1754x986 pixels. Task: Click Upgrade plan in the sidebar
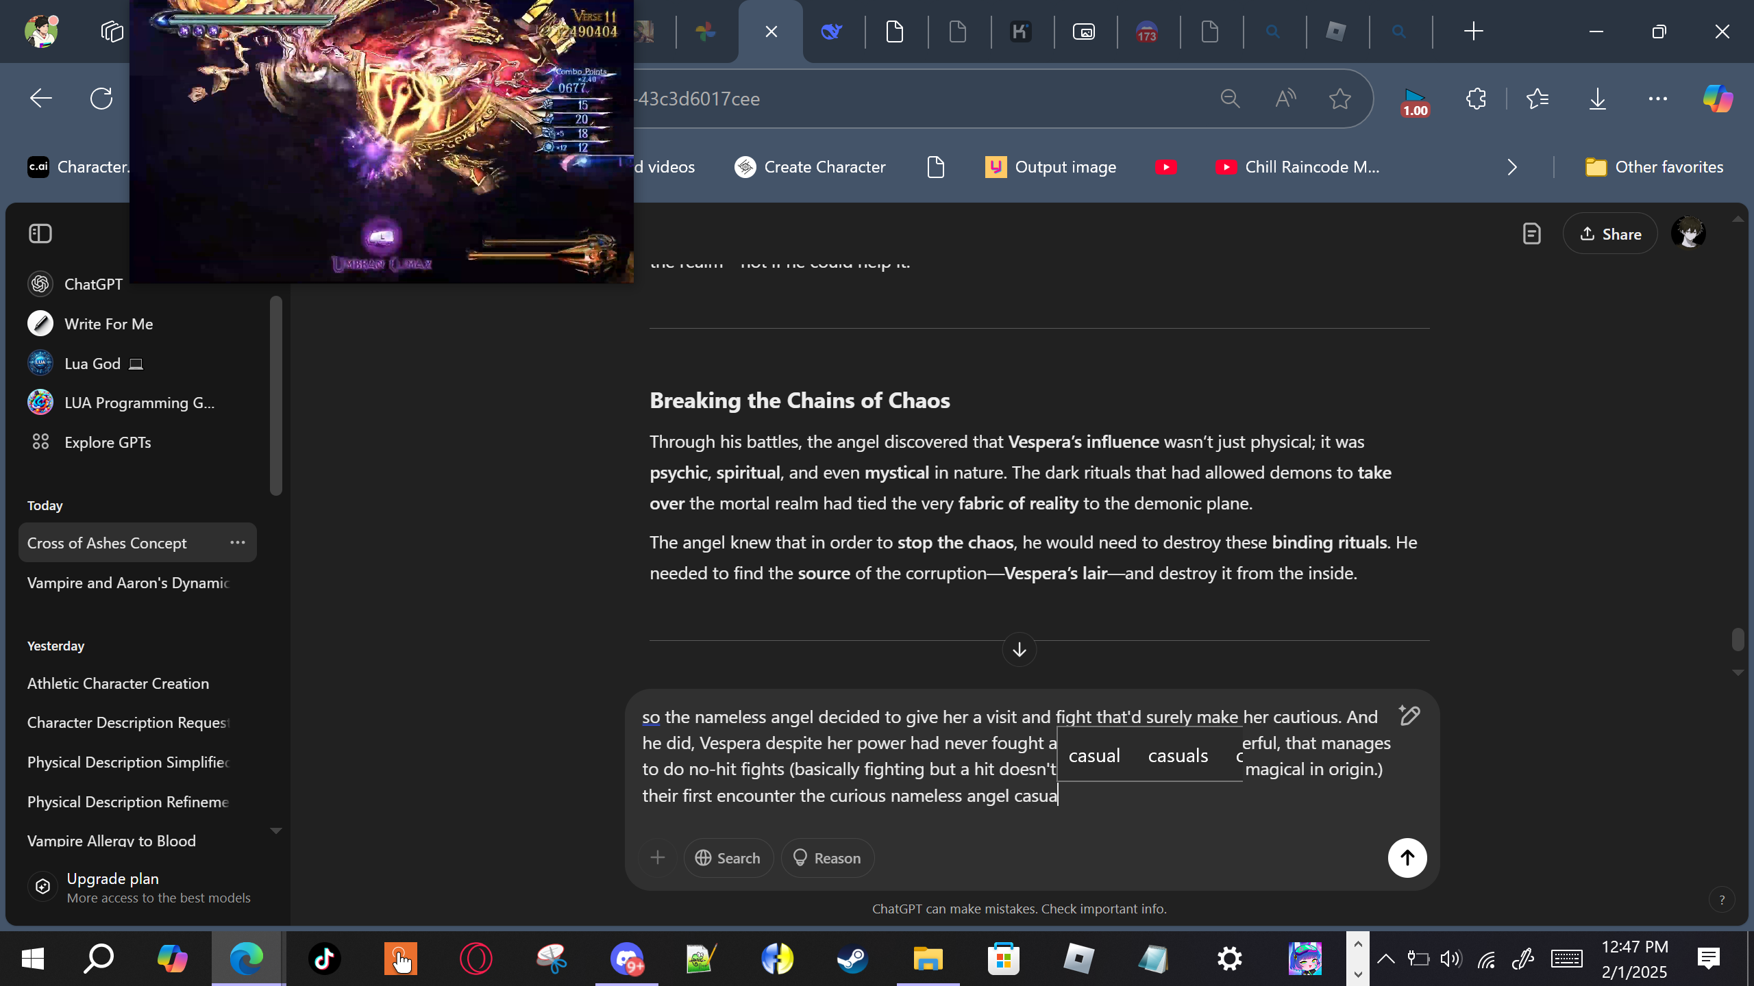(x=113, y=878)
